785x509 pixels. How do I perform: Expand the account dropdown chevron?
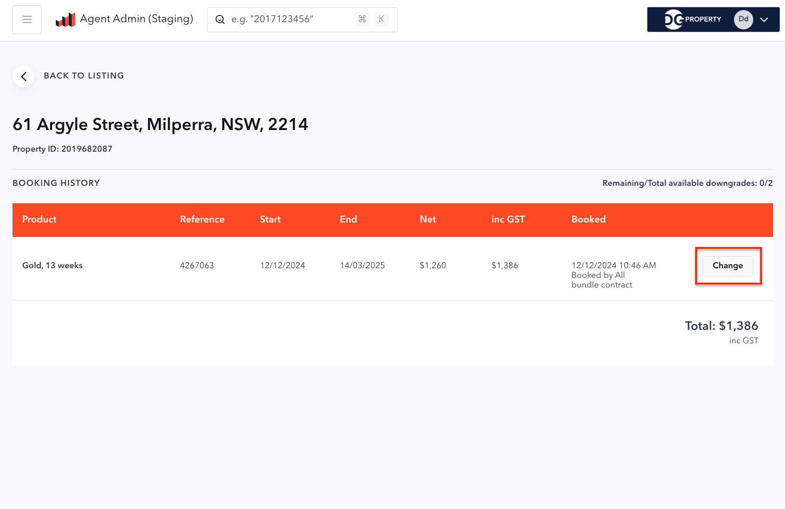pos(764,20)
